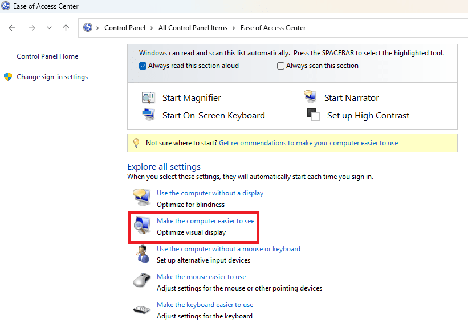Open All Control Panel Items breadcrumb
Image resolution: width=468 pixels, height=327 pixels.
point(193,28)
